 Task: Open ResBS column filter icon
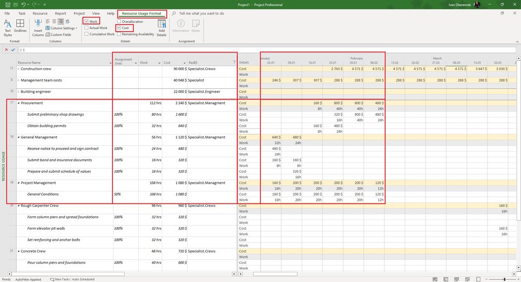234,63
